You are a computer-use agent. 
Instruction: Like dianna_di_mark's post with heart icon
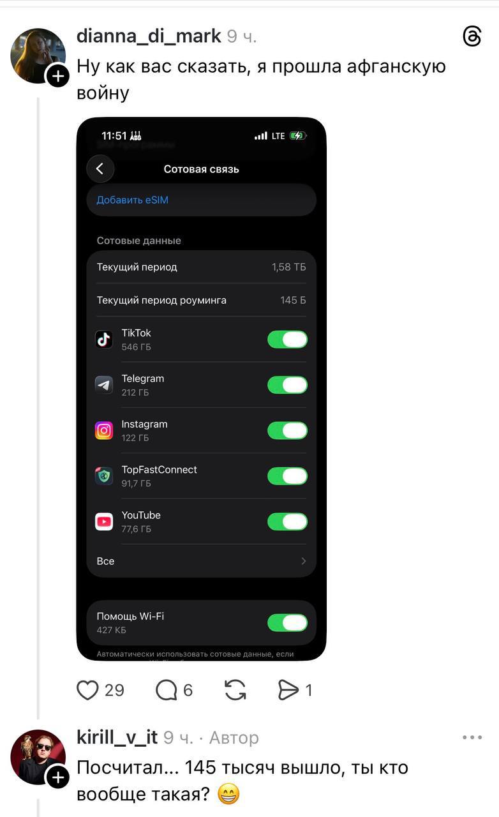click(x=87, y=690)
